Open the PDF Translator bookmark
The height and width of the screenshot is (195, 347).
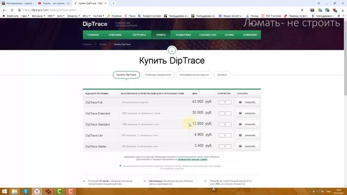tap(271, 16)
